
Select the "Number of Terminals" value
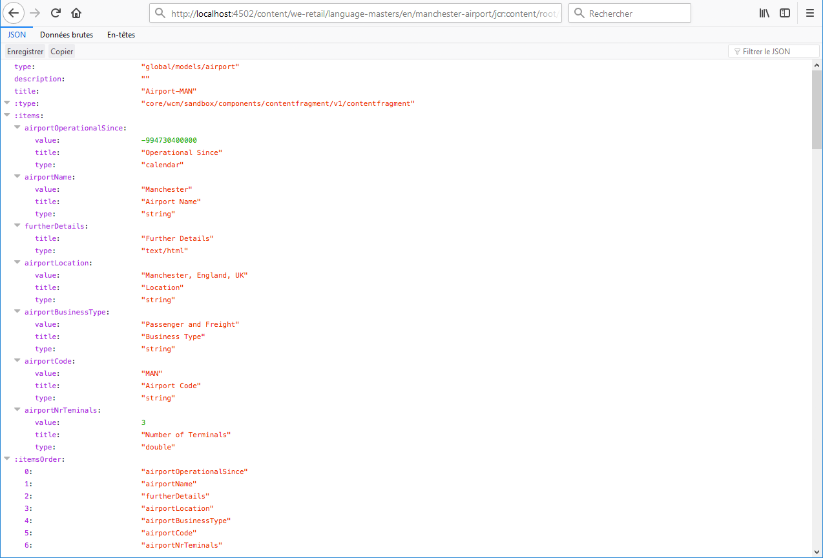coord(186,435)
